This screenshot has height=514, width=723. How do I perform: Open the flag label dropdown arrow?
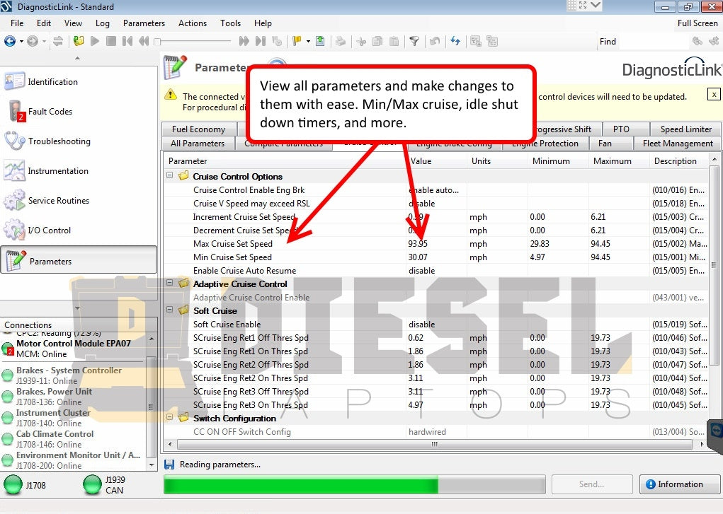click(x=308, y=42)
